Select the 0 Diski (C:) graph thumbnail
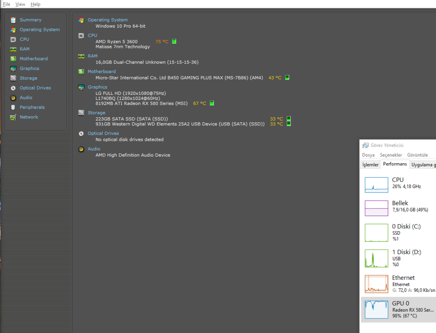 point(376,233)
